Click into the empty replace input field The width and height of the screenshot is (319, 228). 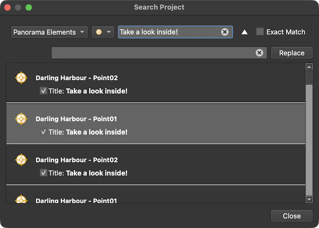click(153, 53)
